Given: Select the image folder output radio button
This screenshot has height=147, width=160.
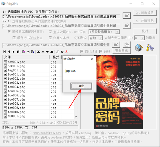Looking at the screenshot, I should (9, 21).
